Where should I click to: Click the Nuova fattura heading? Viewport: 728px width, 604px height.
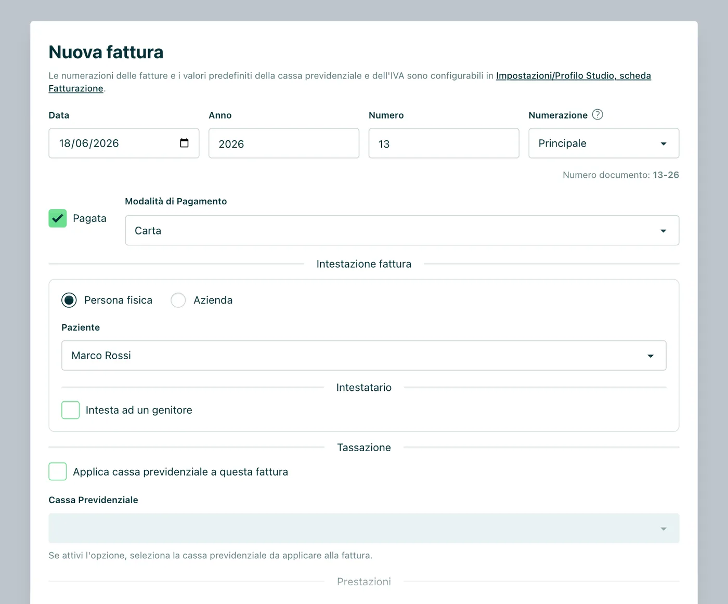[106, 52]
